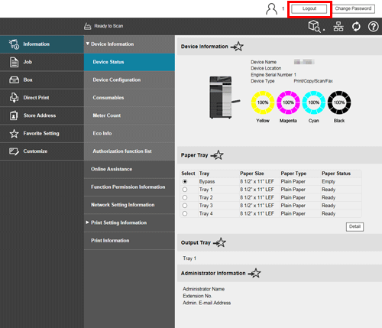
Task: Open the Consumables submenu item
Action: [x=129, y=98]
